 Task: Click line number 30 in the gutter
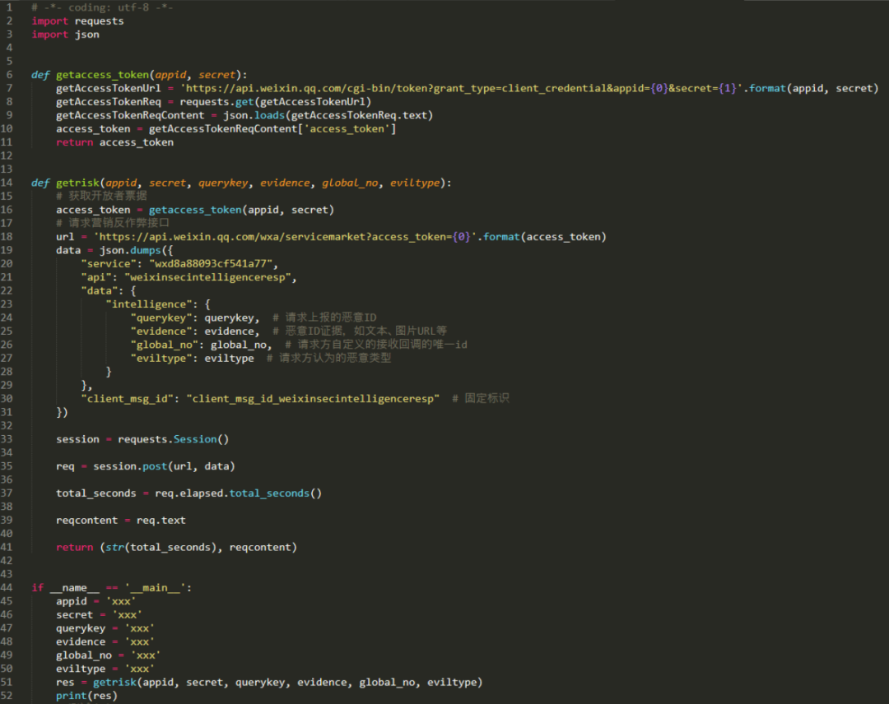click(7, 398)
